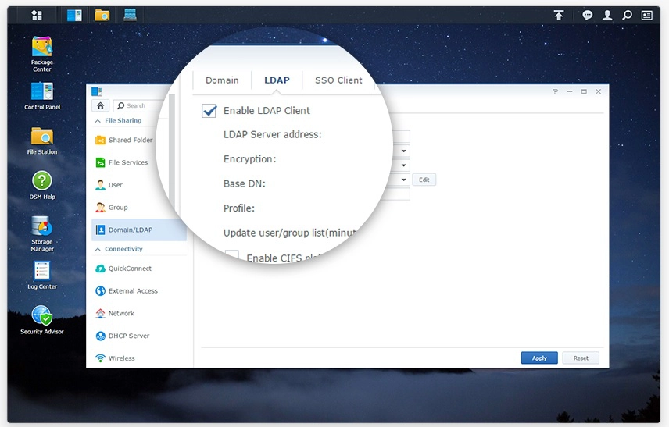Viewport: 669px width, 427px height.
Task: Select the LDAP tab
Action: click(x=277, y=80)
